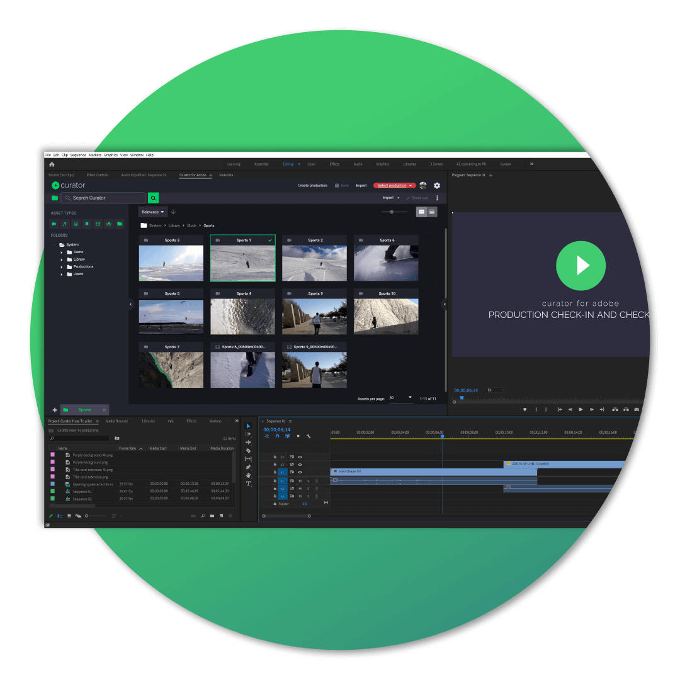Expand the Library folder in the tree
The height and width of the screenshot is (680, 680).
61,259
